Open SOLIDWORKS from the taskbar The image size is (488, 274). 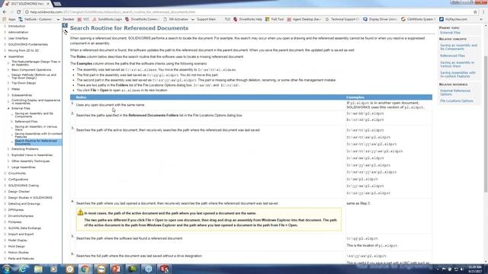click(165, 269)
